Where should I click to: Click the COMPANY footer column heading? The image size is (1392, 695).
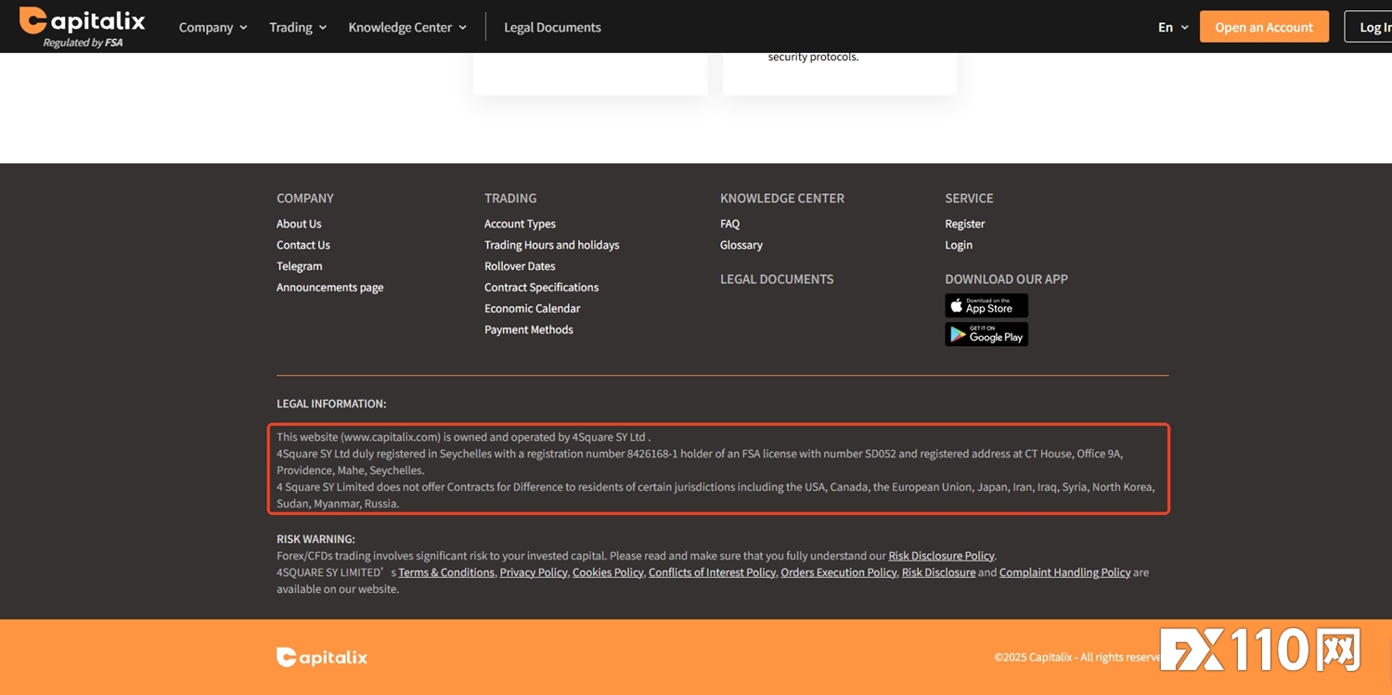[305, 199]
